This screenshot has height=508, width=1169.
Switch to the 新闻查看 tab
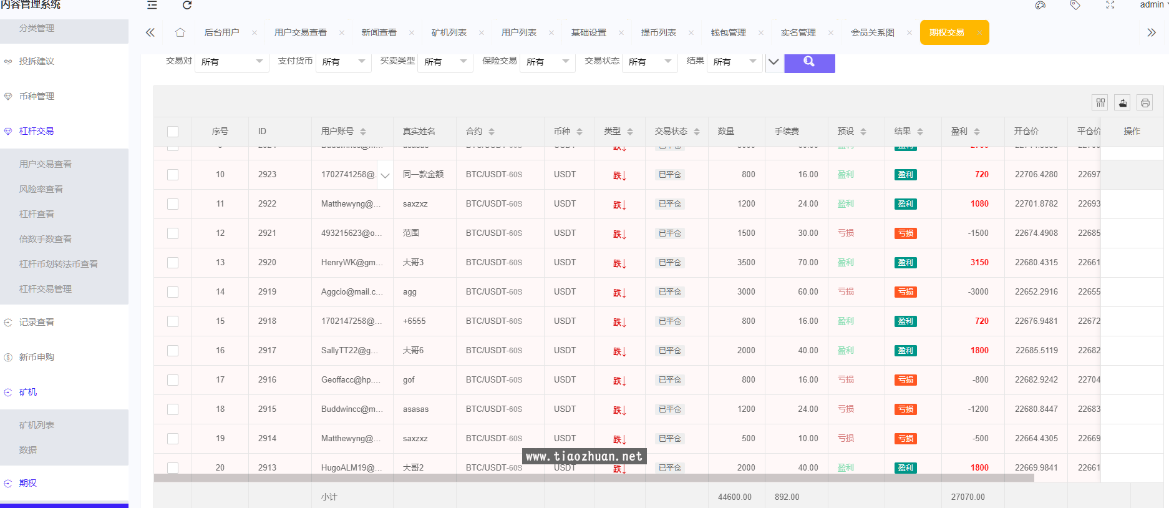(379, 32)
